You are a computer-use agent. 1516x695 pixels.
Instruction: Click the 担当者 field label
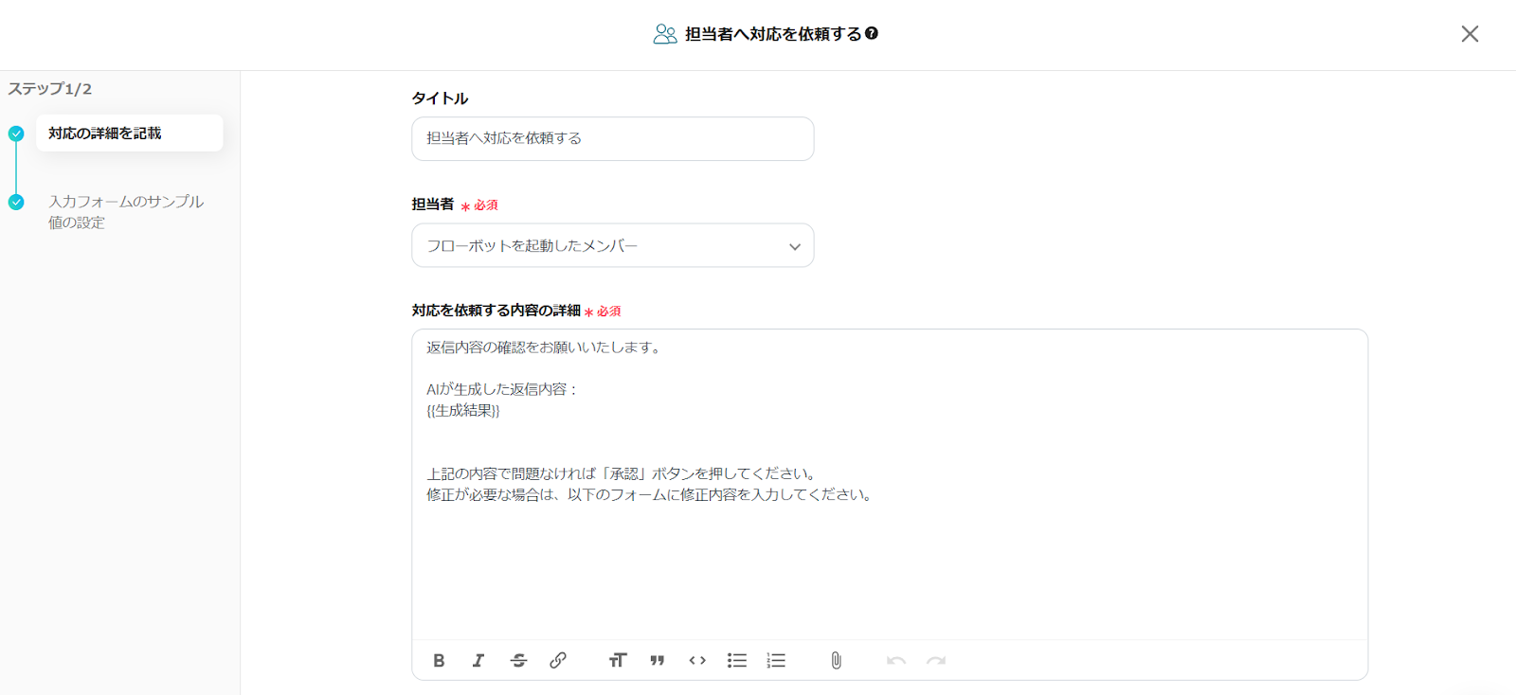coord(433,204)
